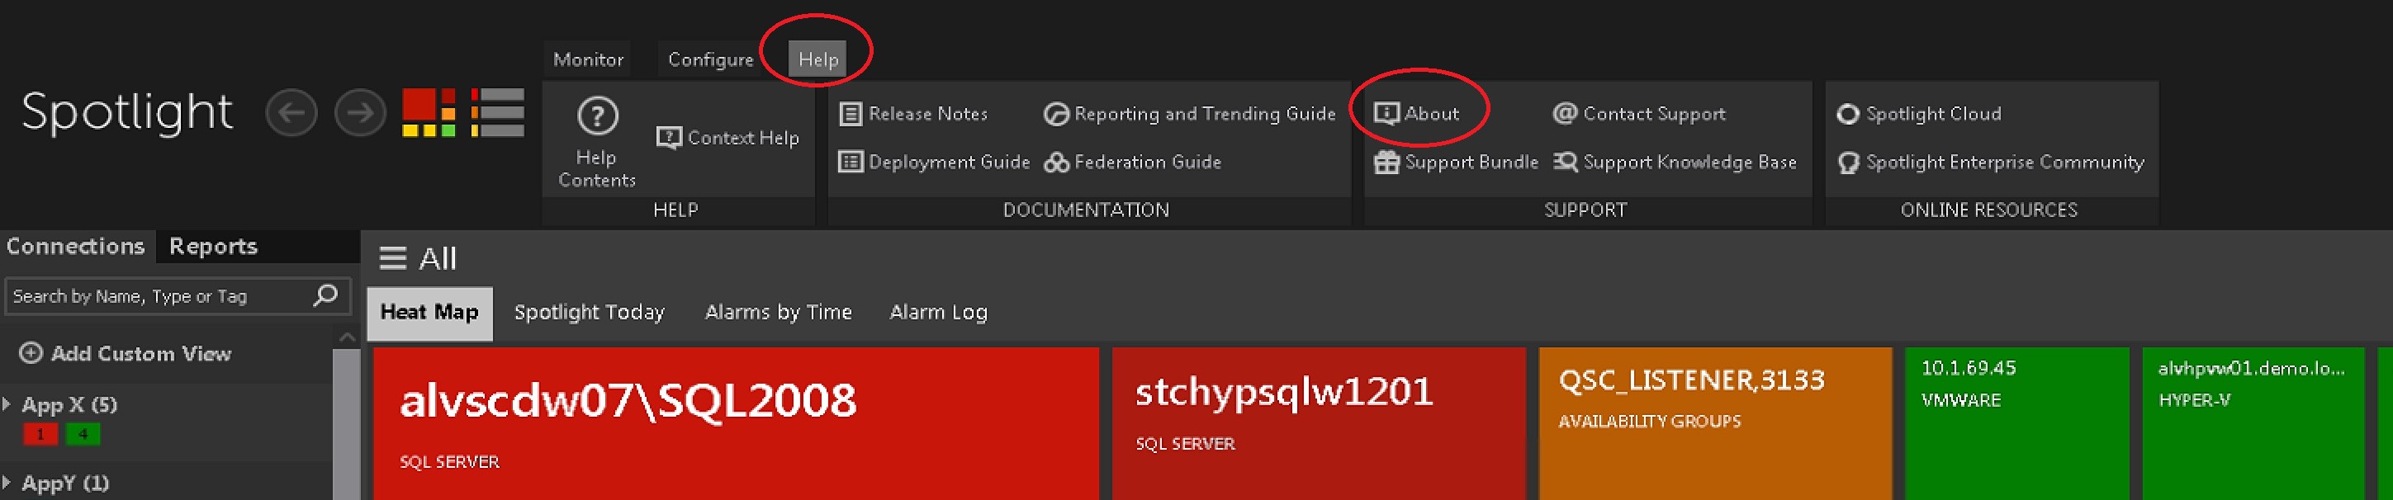
Task: Switch to heat map tile view icon
Action: [429, 113]
